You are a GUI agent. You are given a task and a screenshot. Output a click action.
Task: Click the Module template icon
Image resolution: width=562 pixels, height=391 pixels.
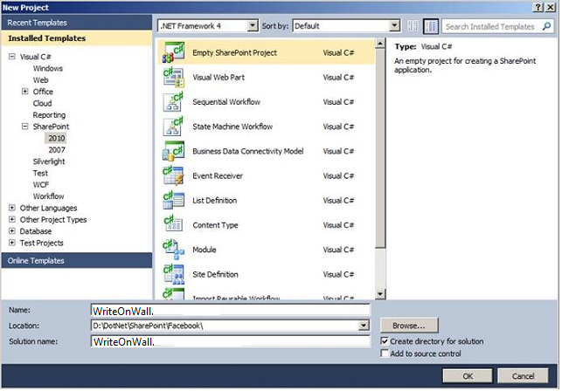173,250
